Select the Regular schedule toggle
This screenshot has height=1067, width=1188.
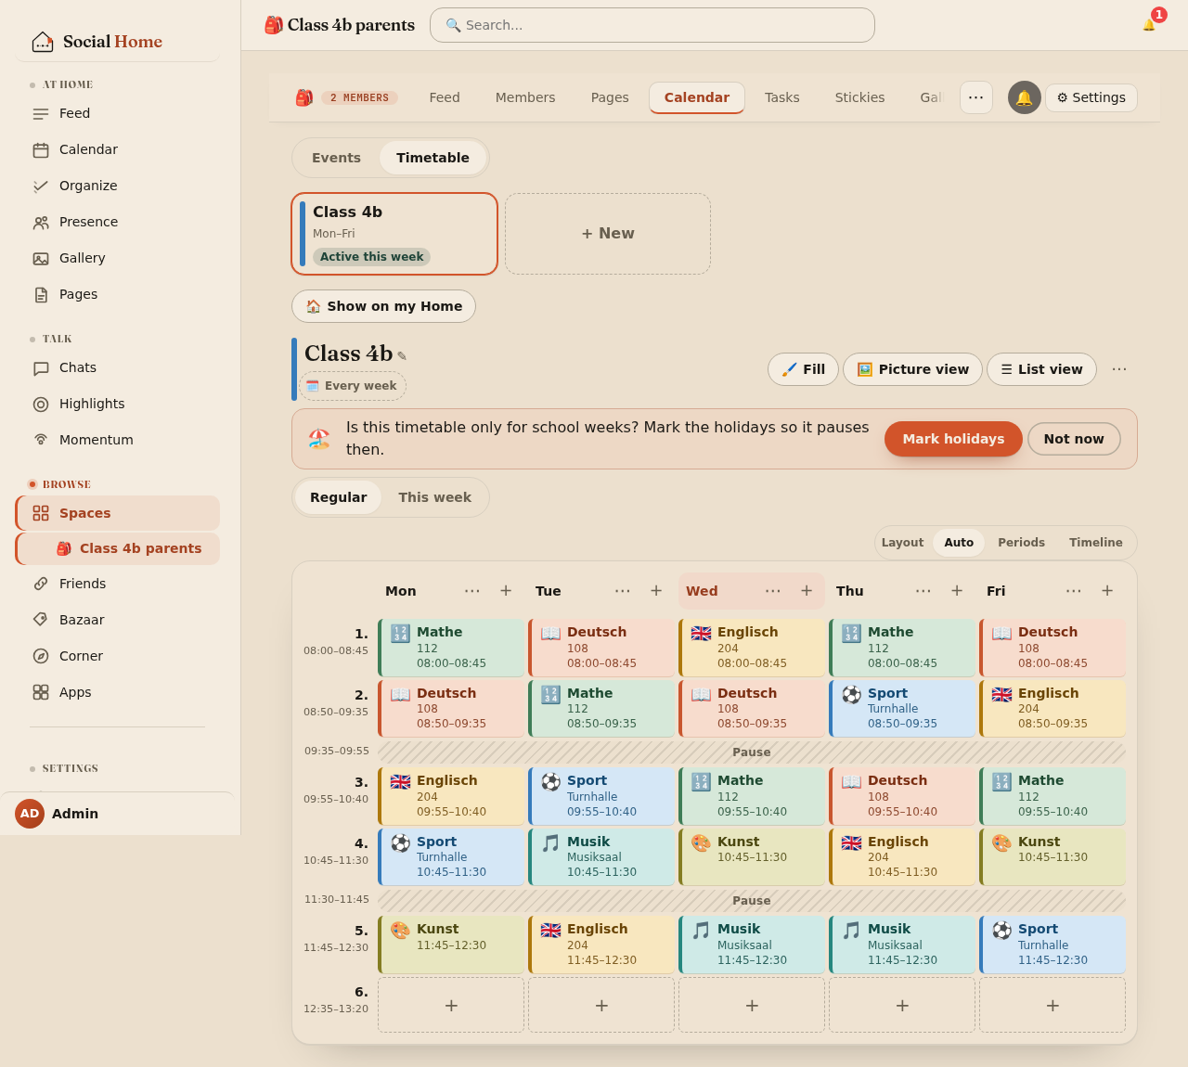coord(338,497)
